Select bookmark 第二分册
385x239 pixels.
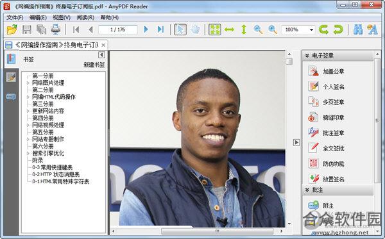pos(43,90)
